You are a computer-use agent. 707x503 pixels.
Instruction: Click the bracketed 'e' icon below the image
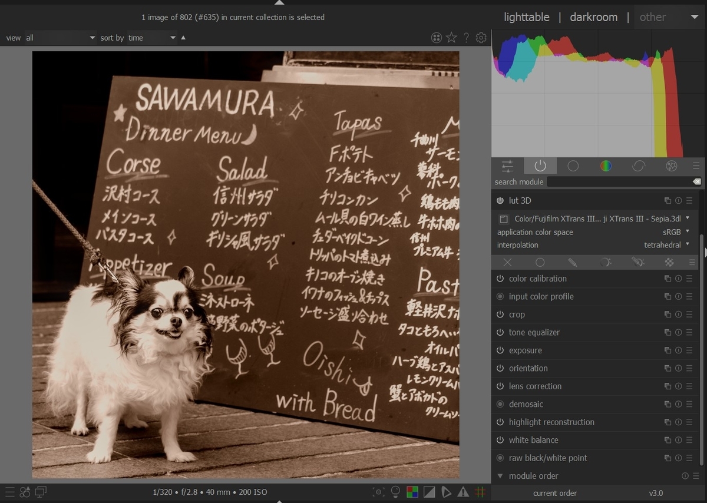tap(379, 492)
